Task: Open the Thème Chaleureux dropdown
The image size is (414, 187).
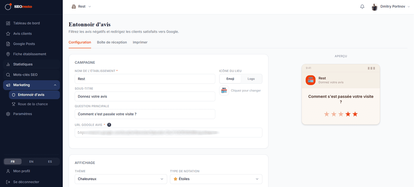Action: (x=121, y=179)
